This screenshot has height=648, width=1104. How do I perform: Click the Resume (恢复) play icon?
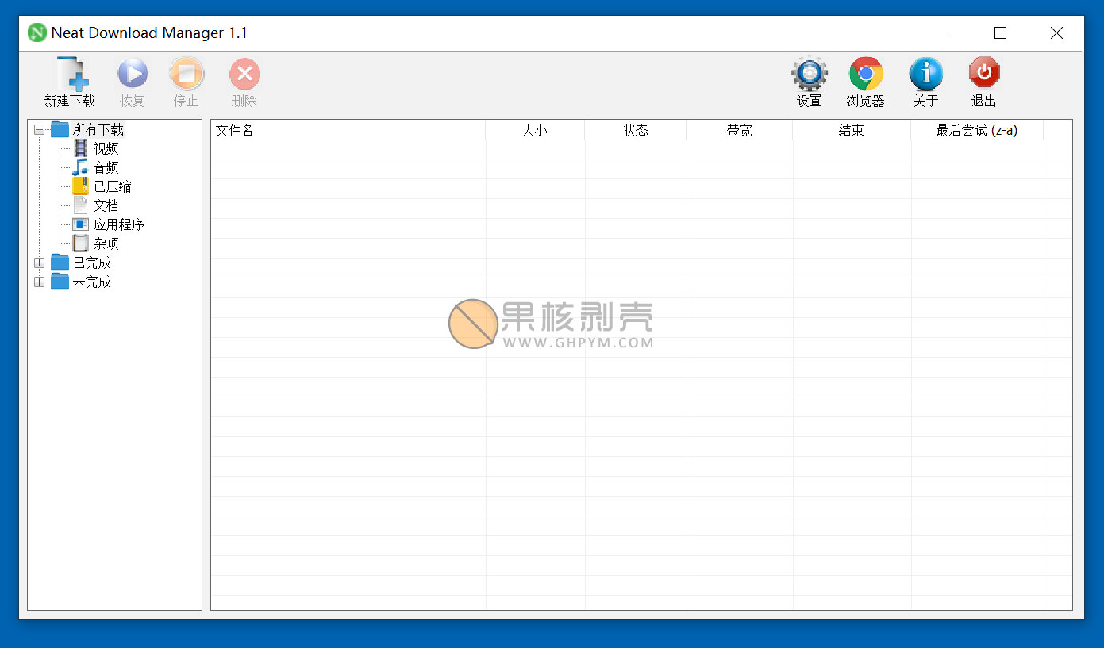(133, 75)
